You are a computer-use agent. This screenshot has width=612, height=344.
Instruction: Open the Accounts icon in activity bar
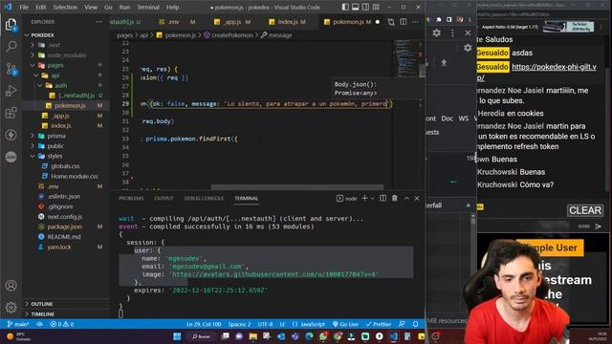tap(11, 286)
